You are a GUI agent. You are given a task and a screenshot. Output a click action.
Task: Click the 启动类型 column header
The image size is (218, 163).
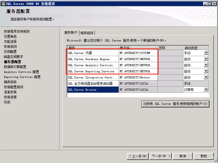[x=196, y=48]
